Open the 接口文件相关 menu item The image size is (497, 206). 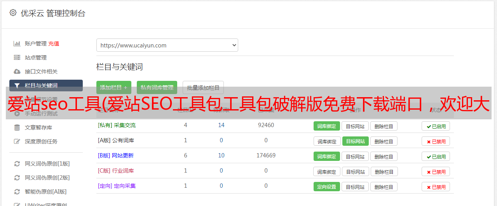pyautogui.click(x=41, y=72)
